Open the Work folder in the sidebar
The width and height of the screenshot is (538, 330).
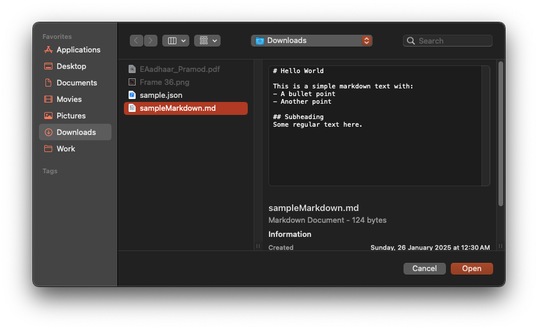coord(75,148)
